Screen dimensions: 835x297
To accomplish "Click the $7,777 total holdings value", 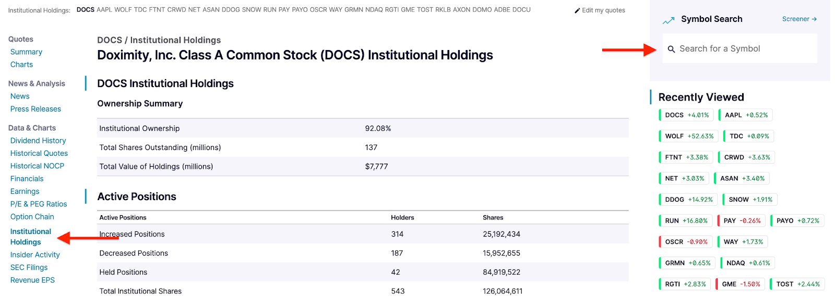I will pyautogui.click(x=376, y=167).
